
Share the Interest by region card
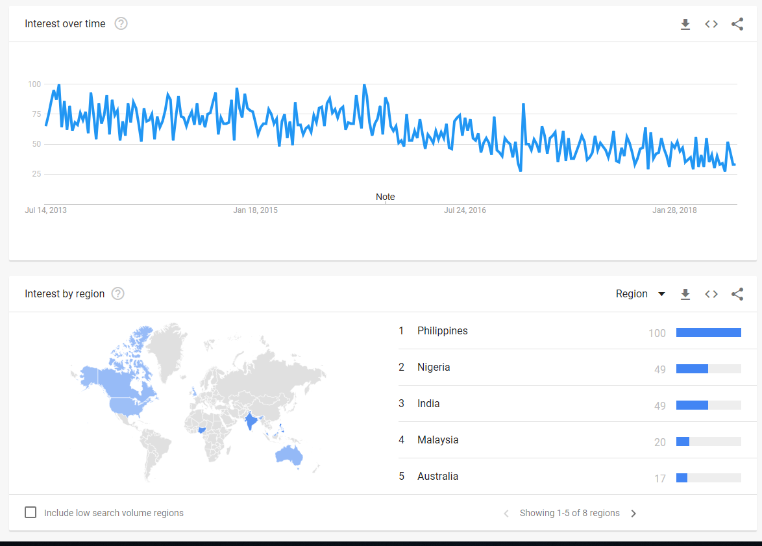(x=737, y=294)
